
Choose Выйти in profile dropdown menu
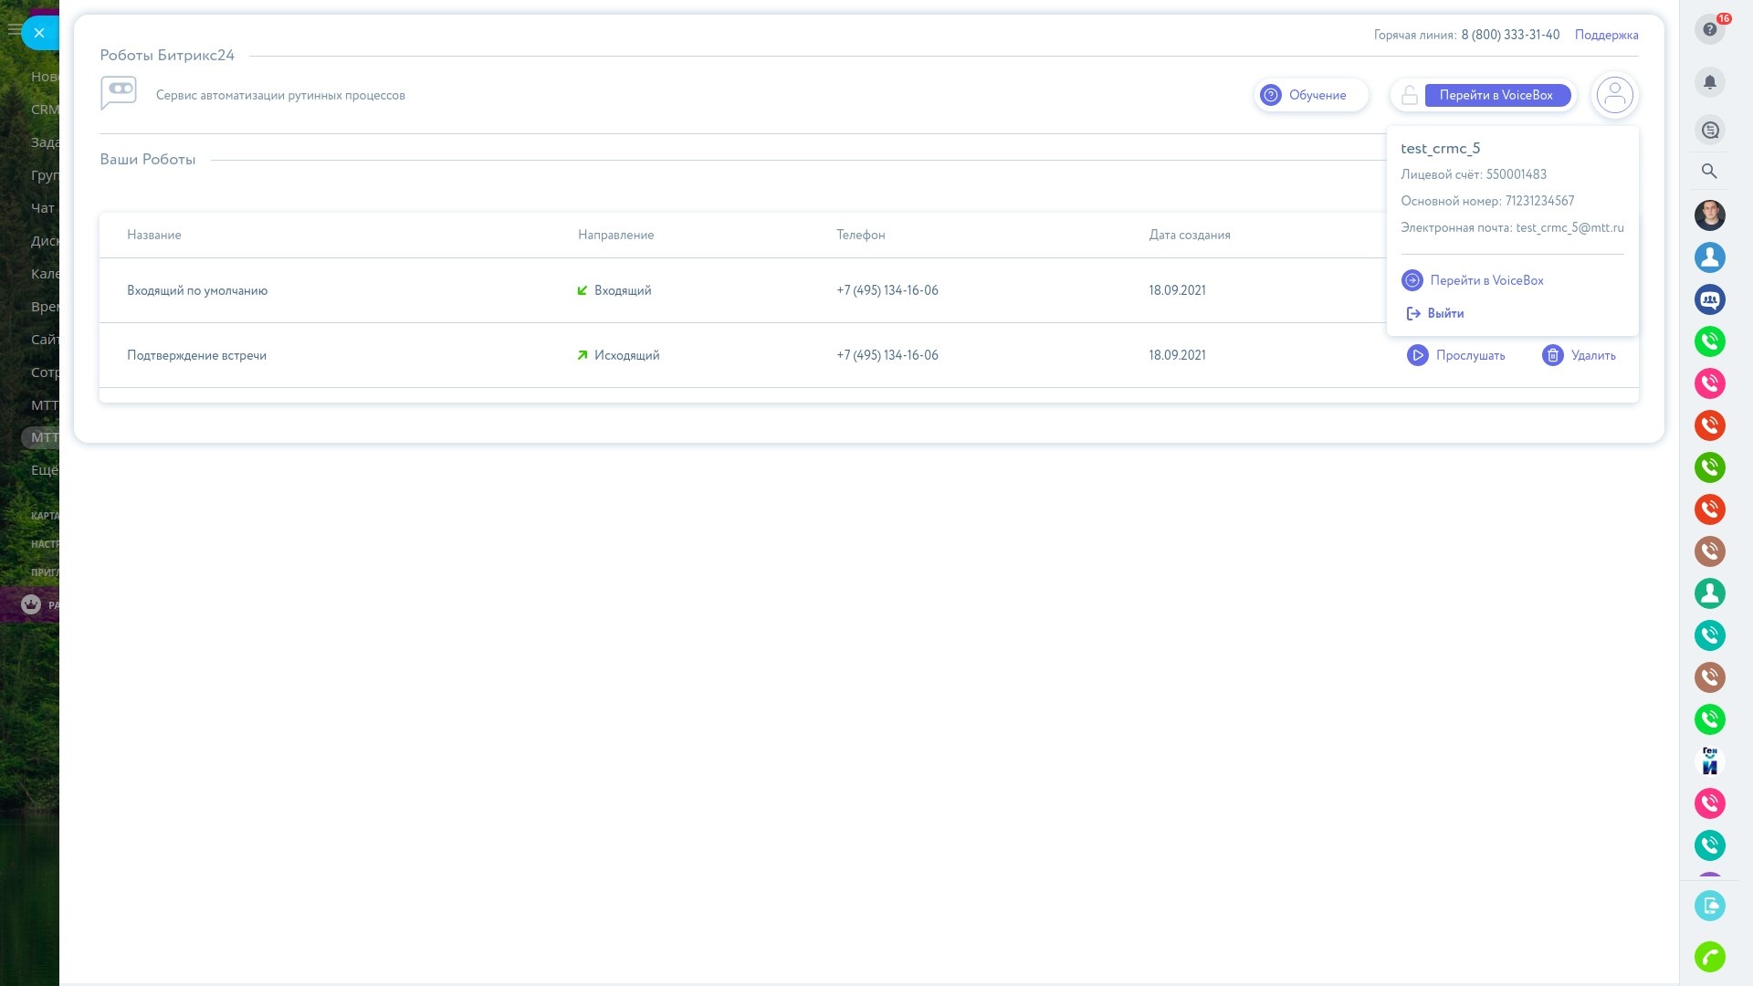point(1444,313)
